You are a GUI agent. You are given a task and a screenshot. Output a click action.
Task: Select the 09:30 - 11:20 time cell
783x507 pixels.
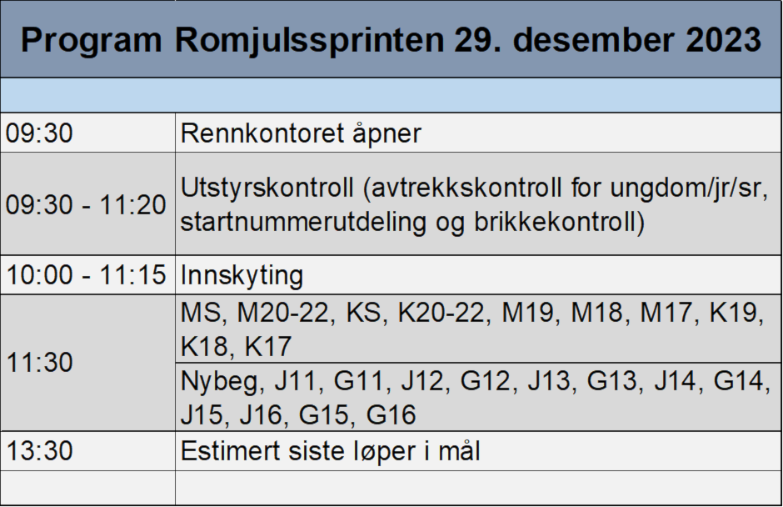tap(87, 205)
